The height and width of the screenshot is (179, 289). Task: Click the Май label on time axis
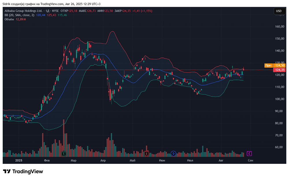click(132, 161)
